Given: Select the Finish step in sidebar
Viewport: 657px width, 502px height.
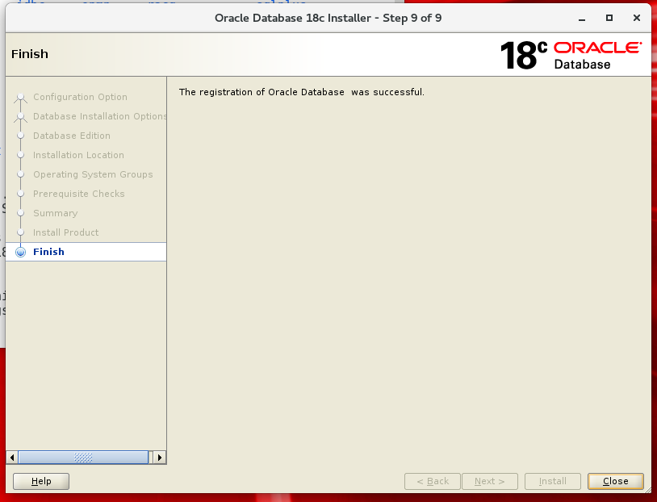Looking at the screenshot, I should 86,252.
